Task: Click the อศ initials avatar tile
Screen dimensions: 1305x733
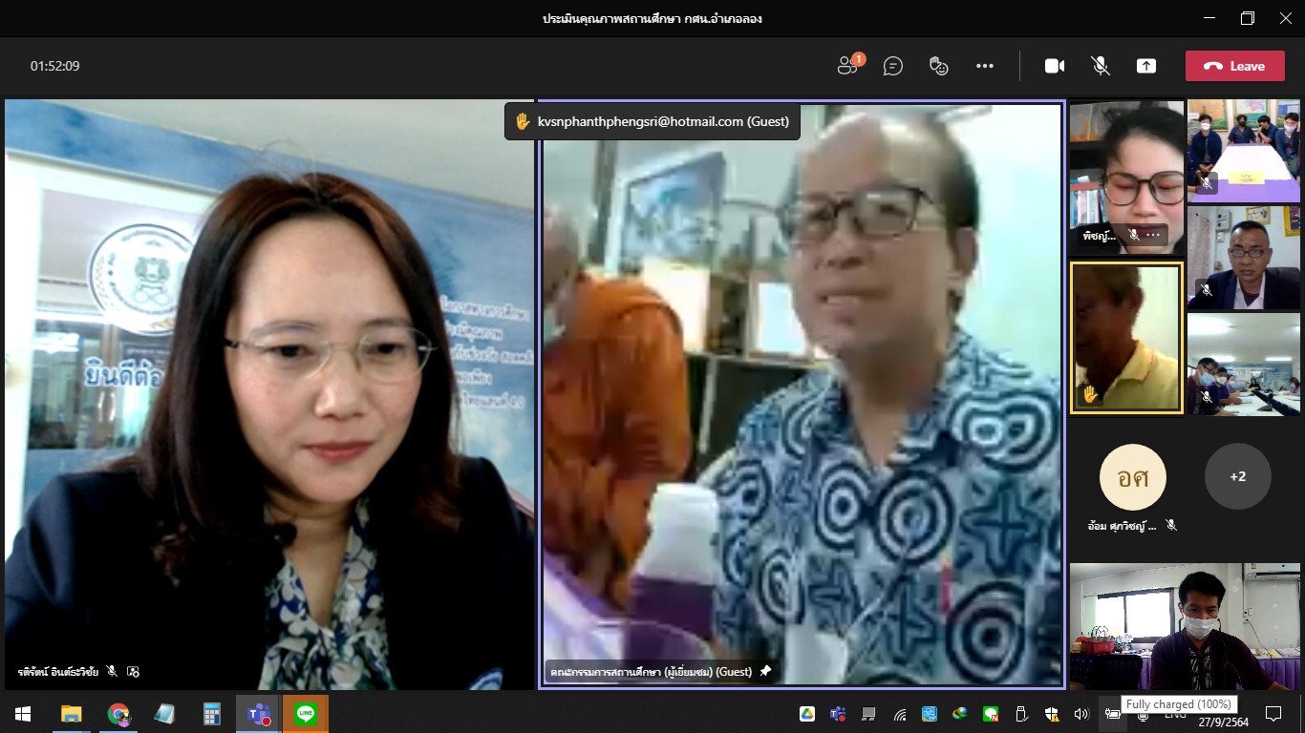Action: coord(1132,477)
